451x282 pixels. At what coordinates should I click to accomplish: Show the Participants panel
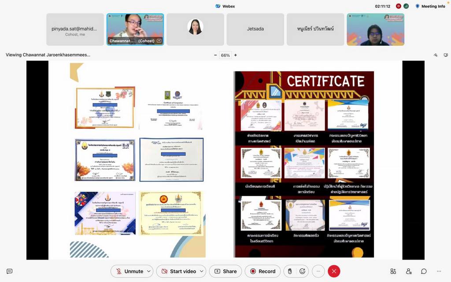409,271
